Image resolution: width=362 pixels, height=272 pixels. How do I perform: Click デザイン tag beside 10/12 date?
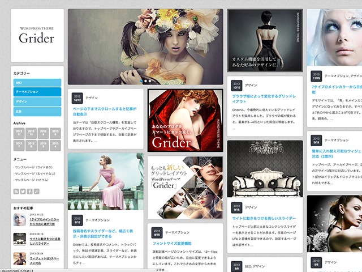92,98
